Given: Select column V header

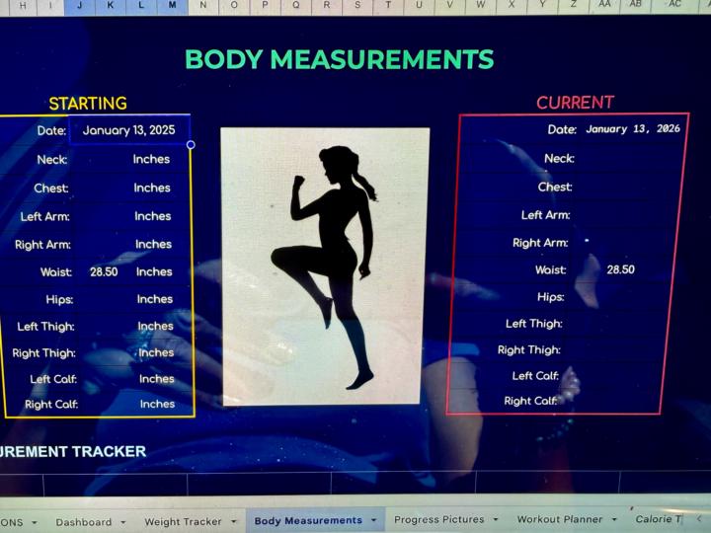Looking at the screenshot, I should coord(450,5).
